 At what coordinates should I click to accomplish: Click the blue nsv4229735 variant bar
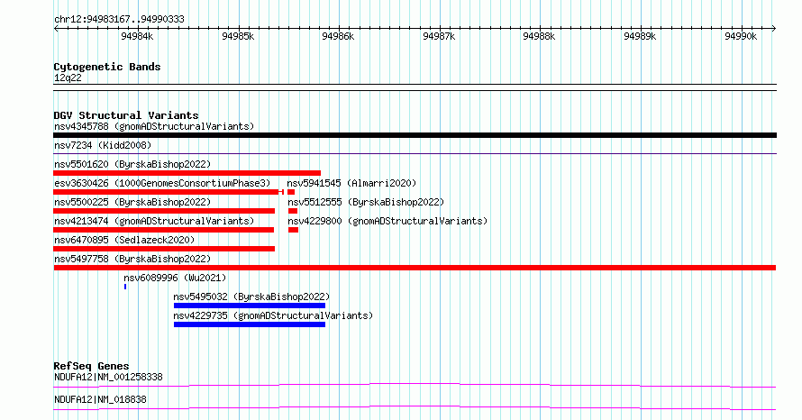tap(250, 324)
